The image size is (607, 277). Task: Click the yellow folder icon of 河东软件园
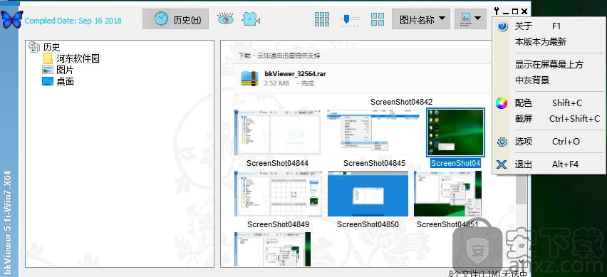48,59
